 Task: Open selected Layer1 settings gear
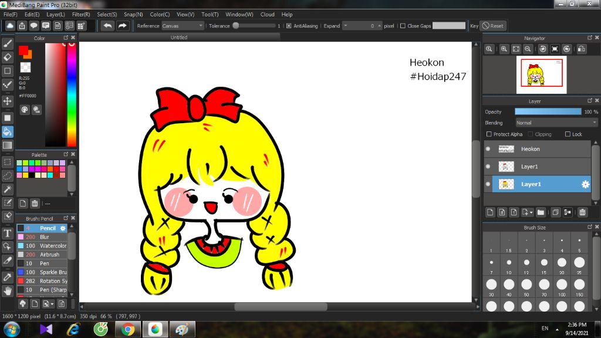pyautogui.click(x=585, y=184)
